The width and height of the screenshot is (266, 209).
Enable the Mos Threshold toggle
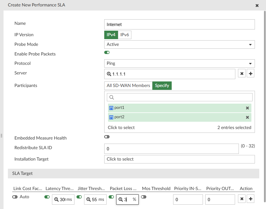coord(143,197)
